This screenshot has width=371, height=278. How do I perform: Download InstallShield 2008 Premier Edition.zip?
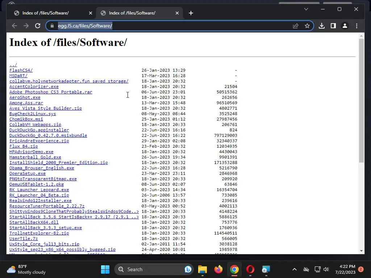pos(59,163)
